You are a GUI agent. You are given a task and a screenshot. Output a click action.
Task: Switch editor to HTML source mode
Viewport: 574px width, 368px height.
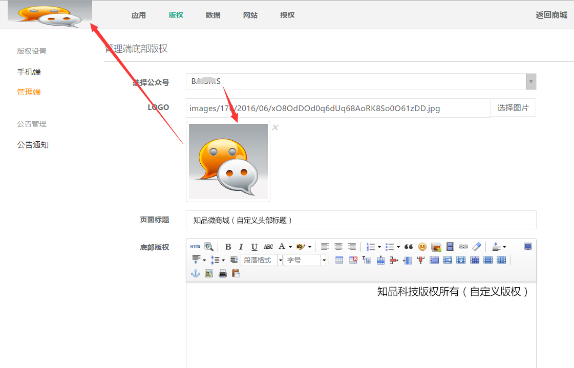click(195, 247)
